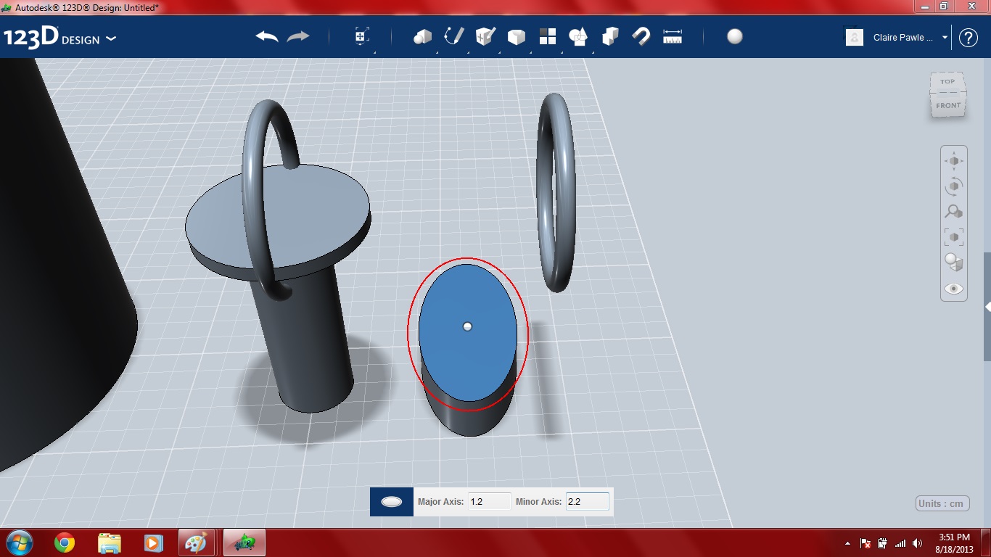Screen dimensions: 991x557
Task: Click the Action Center flag icon
Action: click(865, 543)
